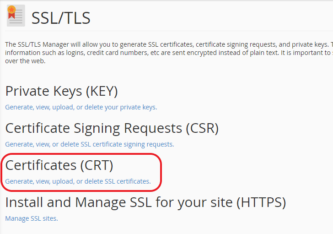Click the SSL/TLS page title
This screenshot has height=234, width=333.
click(61, 18)
